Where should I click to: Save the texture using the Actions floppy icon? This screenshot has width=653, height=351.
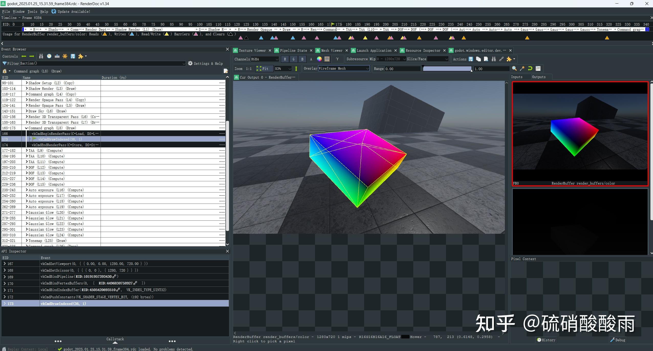point(471,59)
